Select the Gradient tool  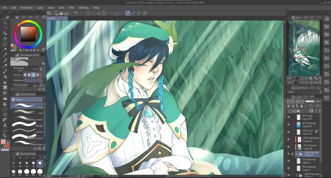click(5, 104)
